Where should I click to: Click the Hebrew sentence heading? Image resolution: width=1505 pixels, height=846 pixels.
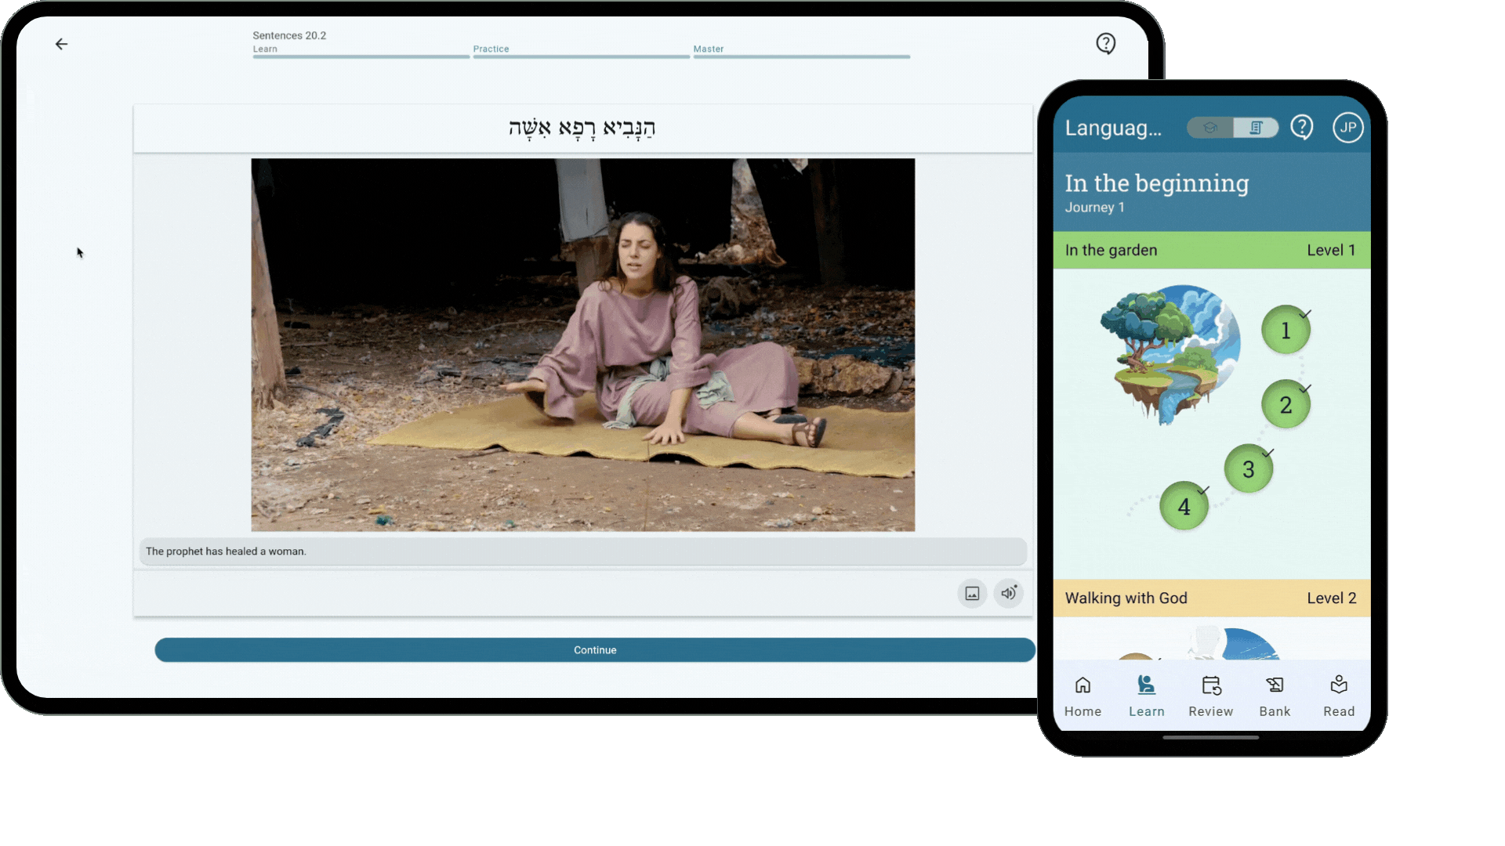click(582, 128)
